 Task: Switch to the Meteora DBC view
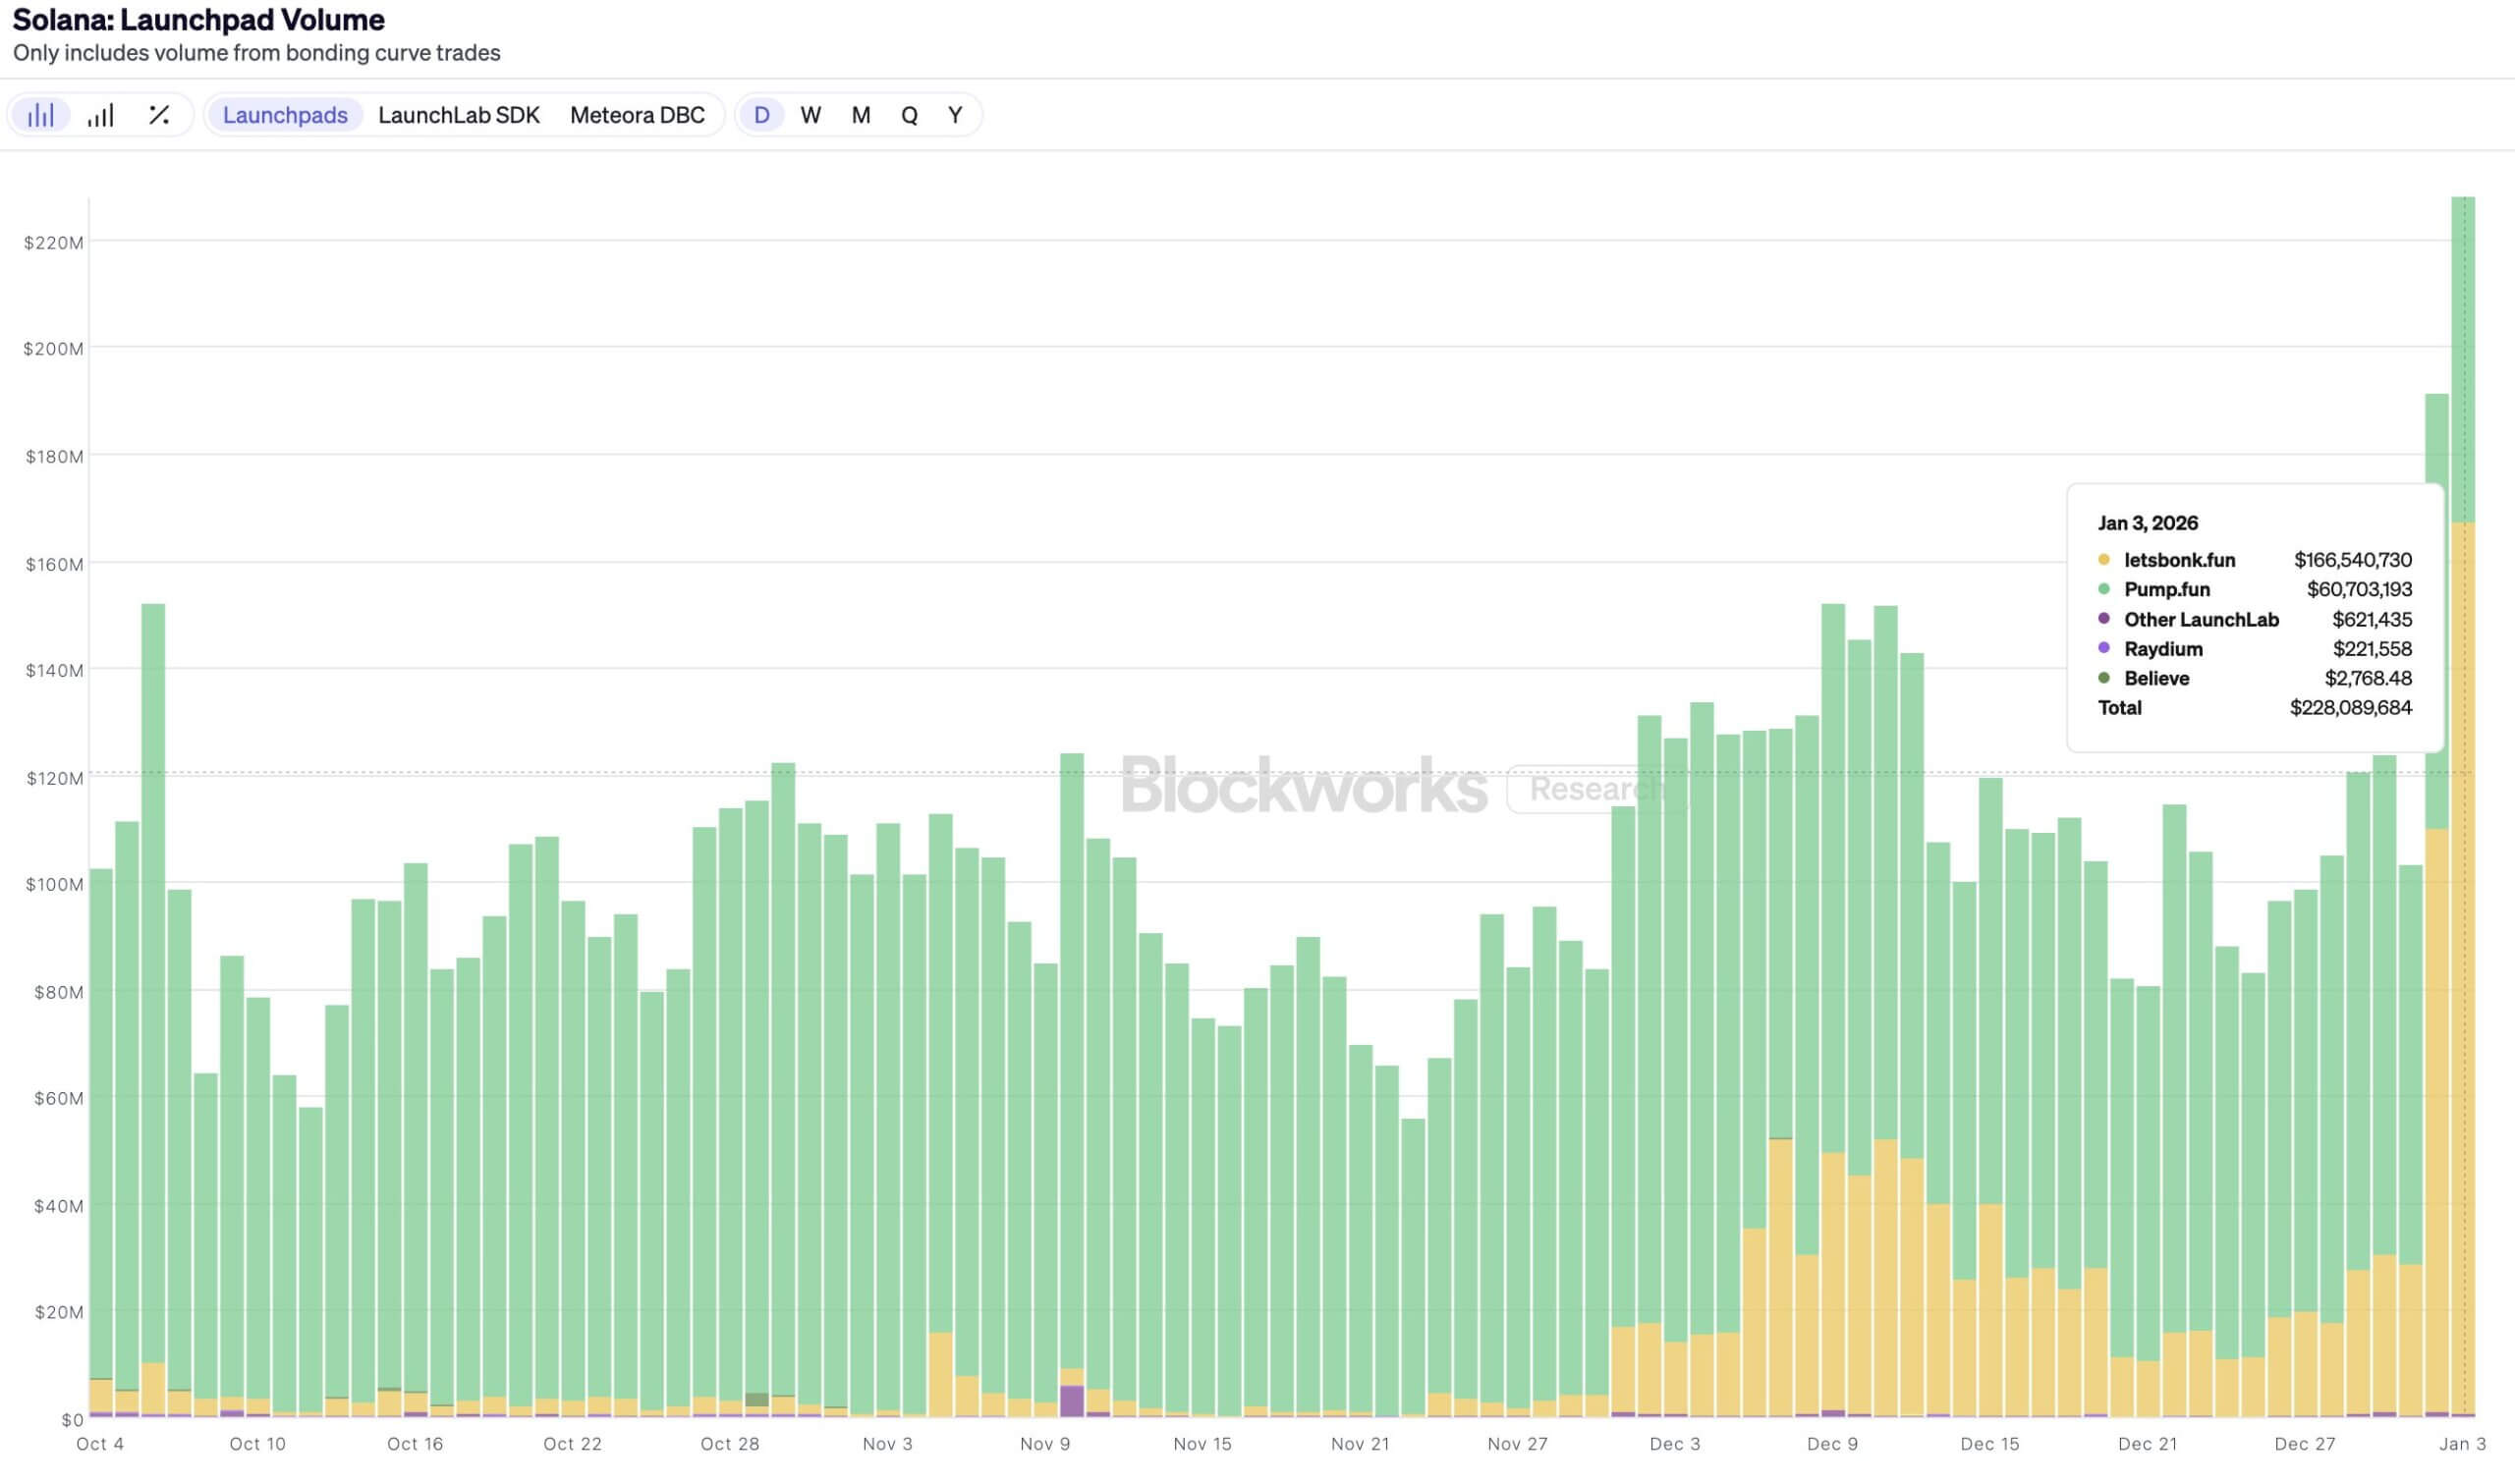(x=638, y=115)
